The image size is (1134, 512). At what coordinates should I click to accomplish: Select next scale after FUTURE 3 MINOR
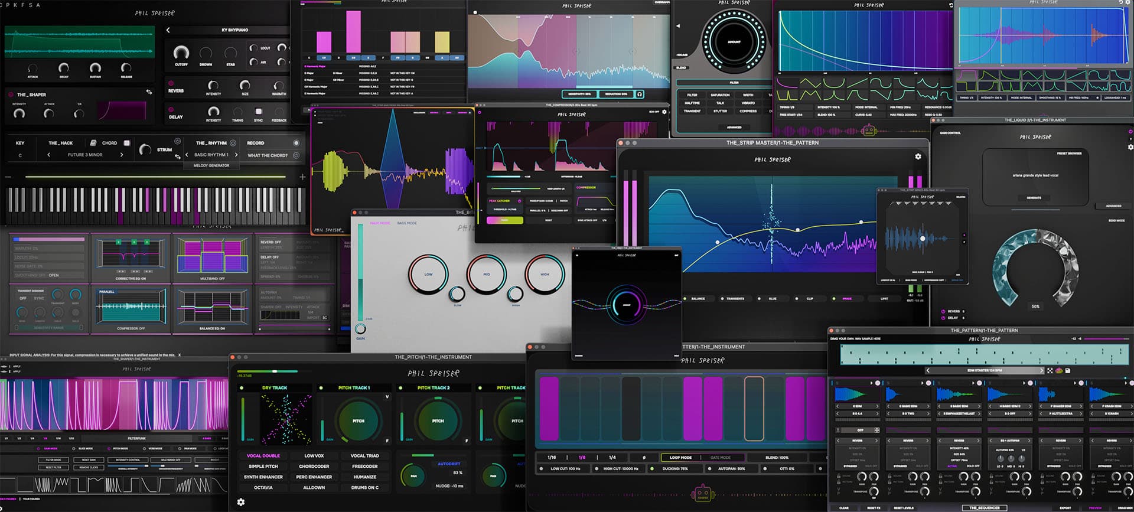click(122, 155)
